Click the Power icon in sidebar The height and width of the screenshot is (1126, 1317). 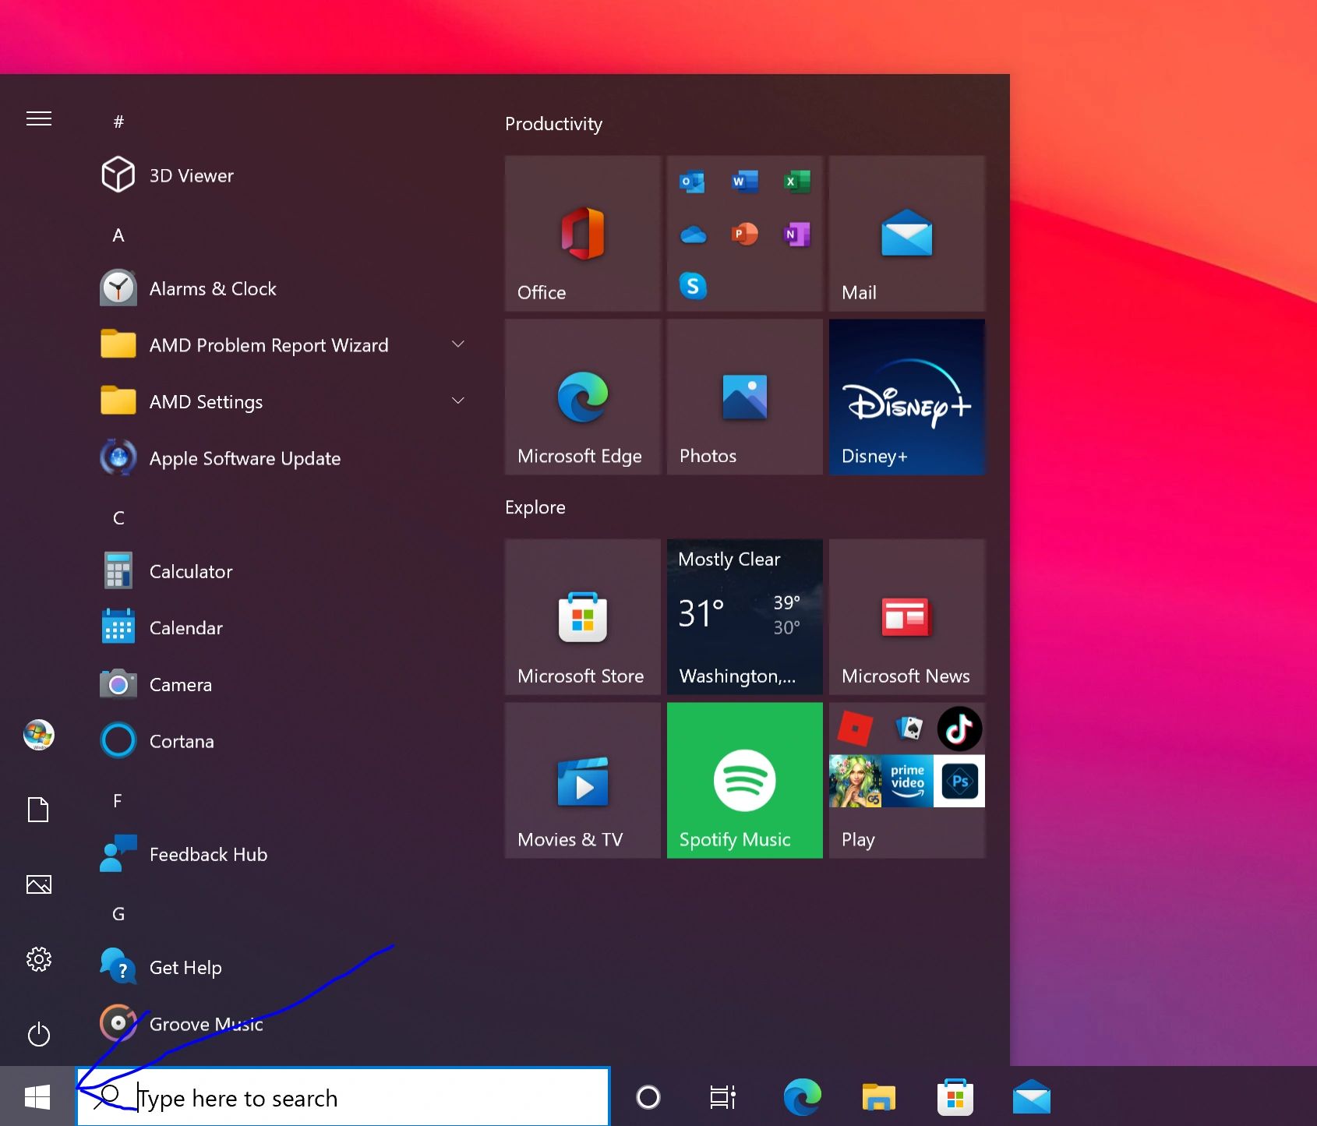click(x=39, y=1035)
